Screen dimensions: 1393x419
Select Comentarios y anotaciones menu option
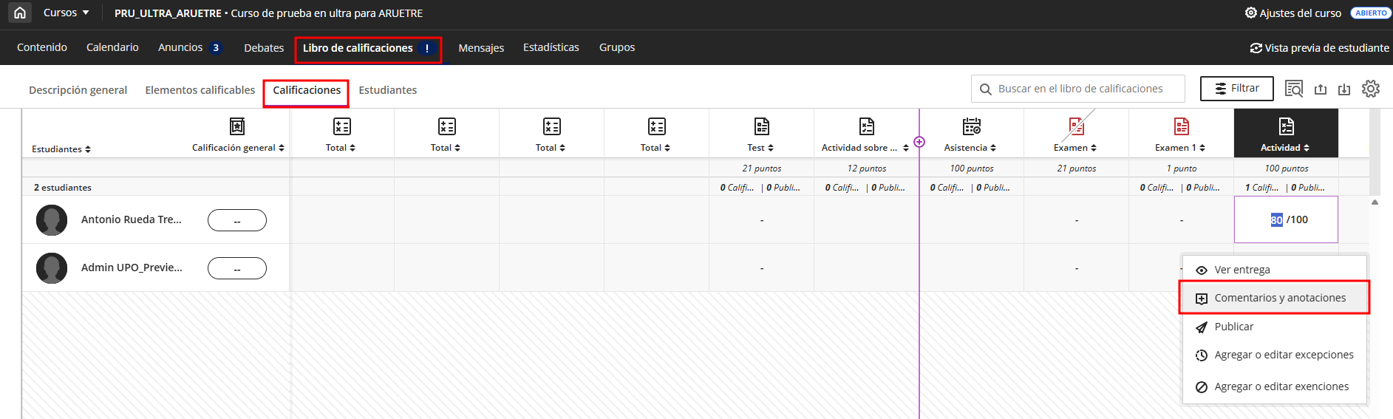click(x=1279, y=298)
